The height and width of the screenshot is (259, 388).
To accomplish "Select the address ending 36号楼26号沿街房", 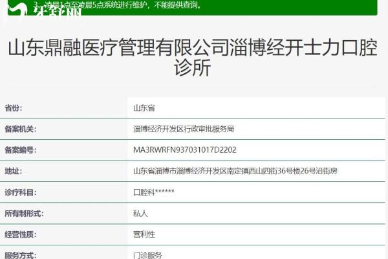I will [x=235, y=171].
